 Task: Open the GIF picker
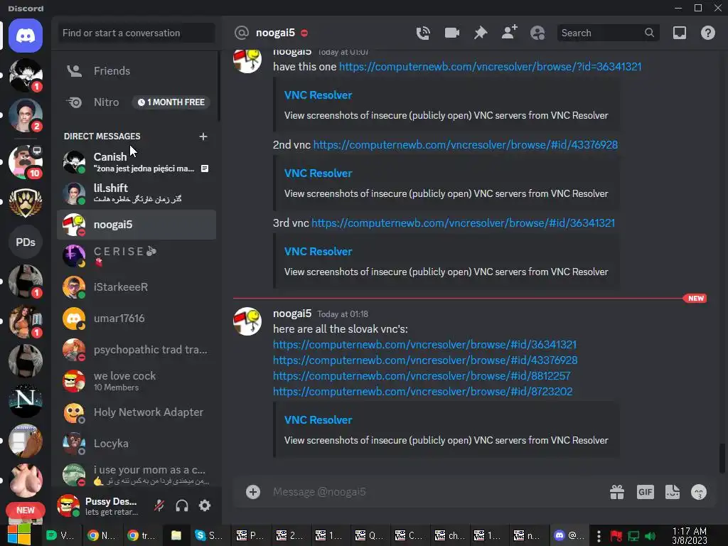[645, 492]
